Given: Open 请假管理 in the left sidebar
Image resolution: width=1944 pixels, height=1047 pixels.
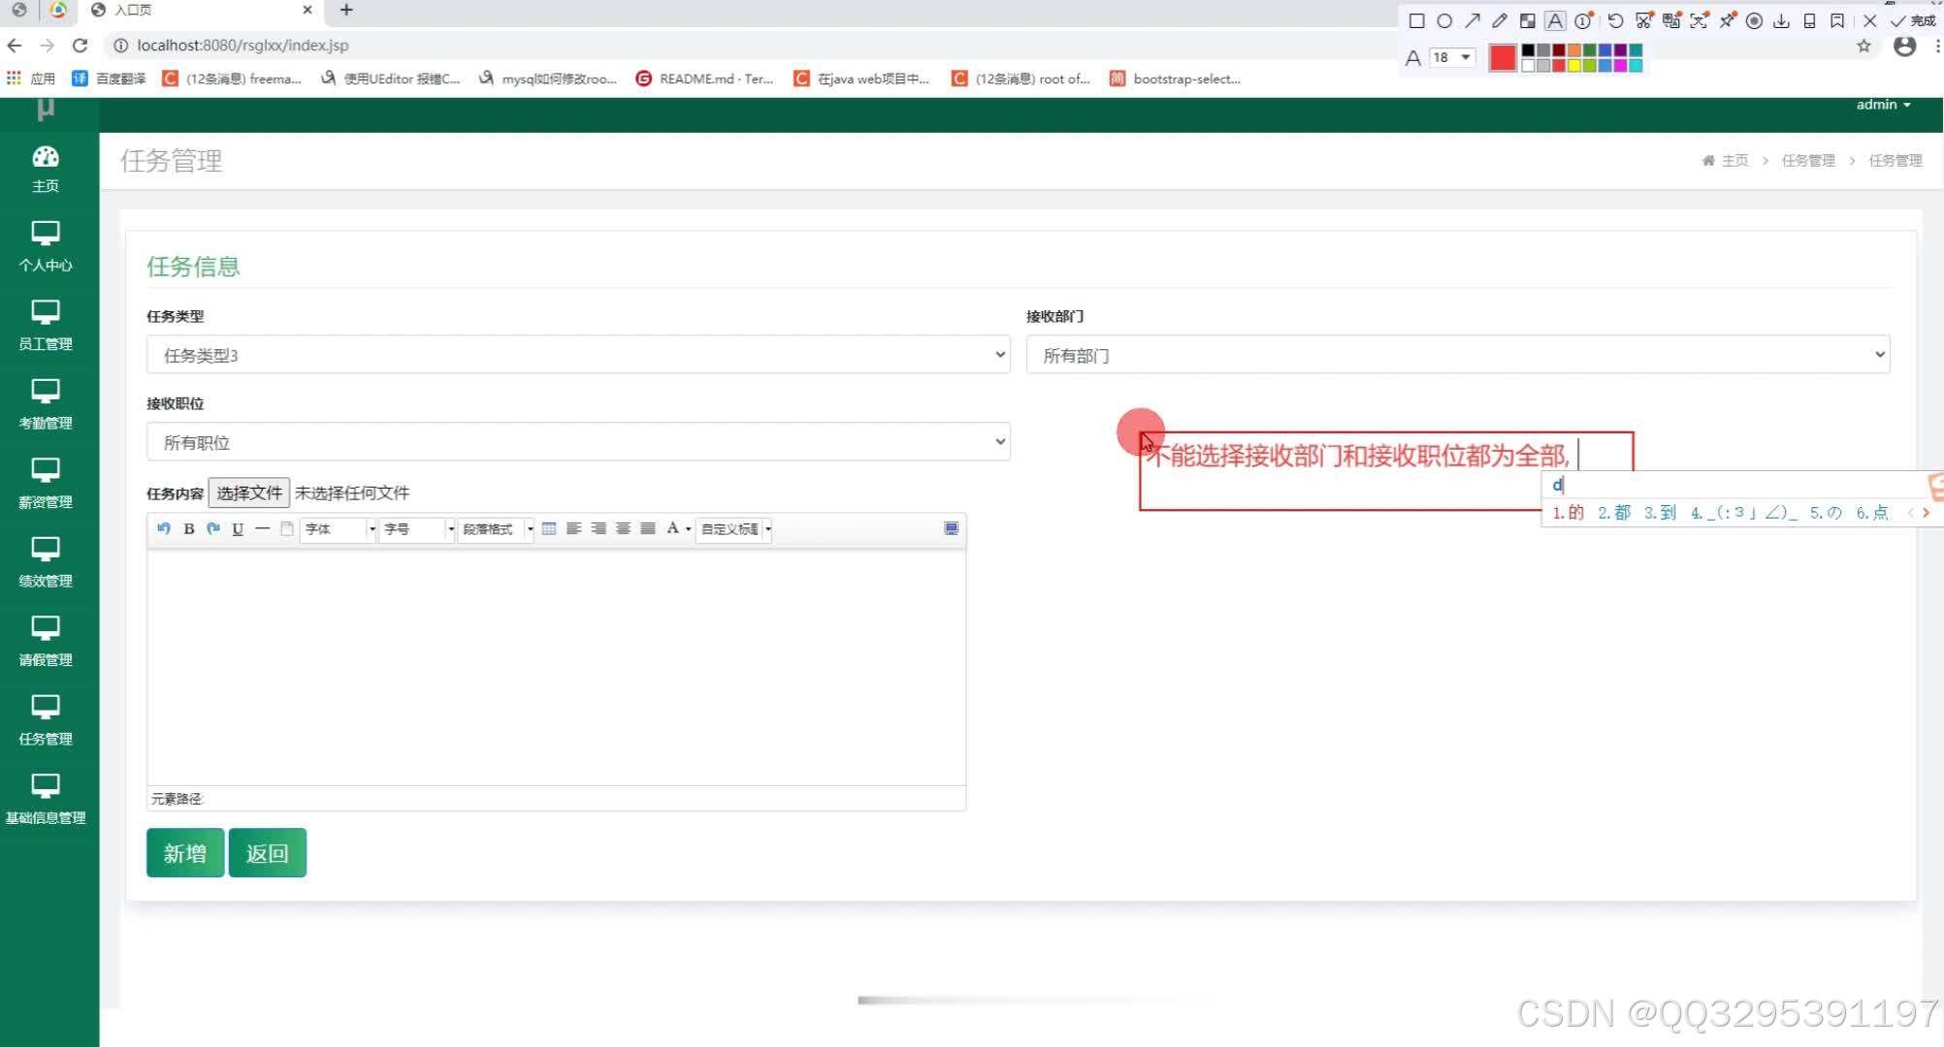Looking at the screenshot, I should click(46, 642).
